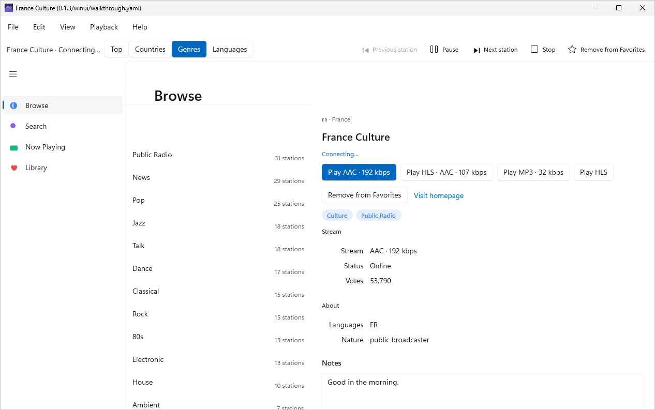Click the red heart Library icon
The image size is (655, 410).
pos(13,168)
